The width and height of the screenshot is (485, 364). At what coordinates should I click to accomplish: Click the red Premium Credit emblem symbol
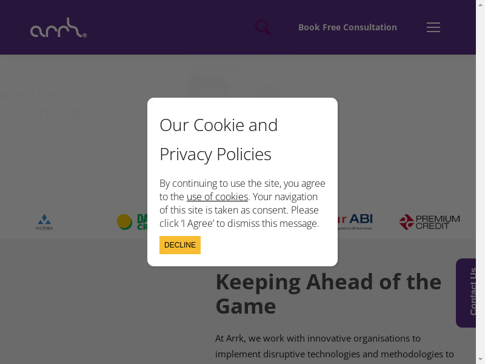[406, 222]
